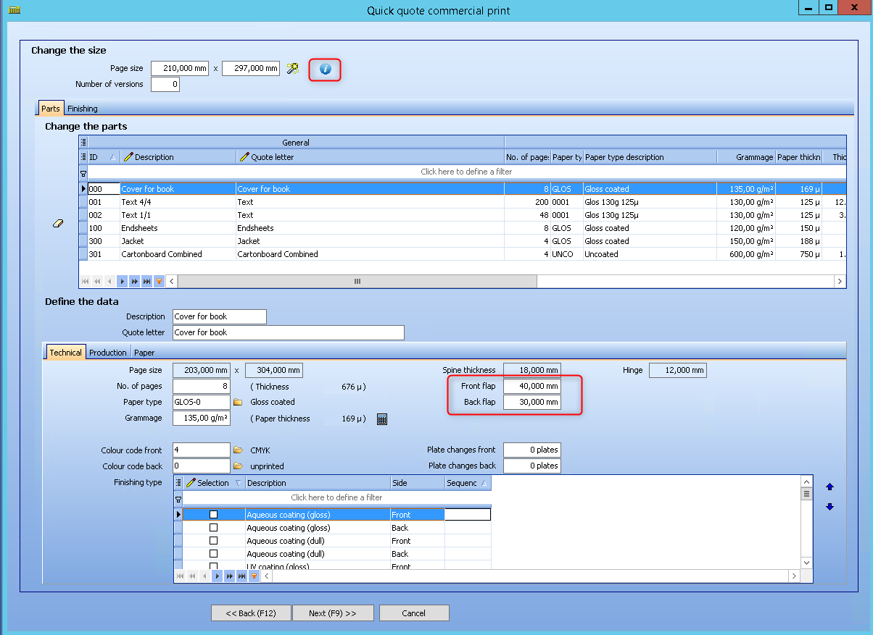The width and height of the screenshot is (873, 635).
Task: Go to last record in parts grid
Action: [x=146, y=281]
